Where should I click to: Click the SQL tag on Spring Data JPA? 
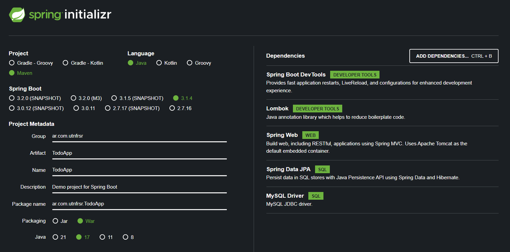pos(322,169)
